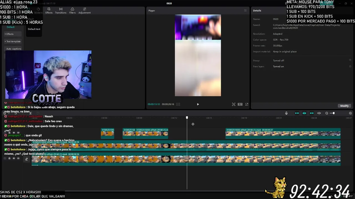This screenshot has width=355, height=199.
Task: Click the info icon next to Proxy
Action: 350,60
